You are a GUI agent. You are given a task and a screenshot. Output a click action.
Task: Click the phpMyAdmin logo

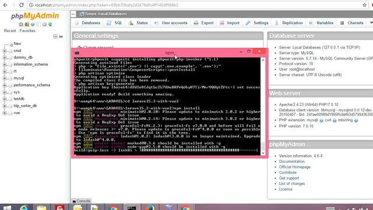35,16
